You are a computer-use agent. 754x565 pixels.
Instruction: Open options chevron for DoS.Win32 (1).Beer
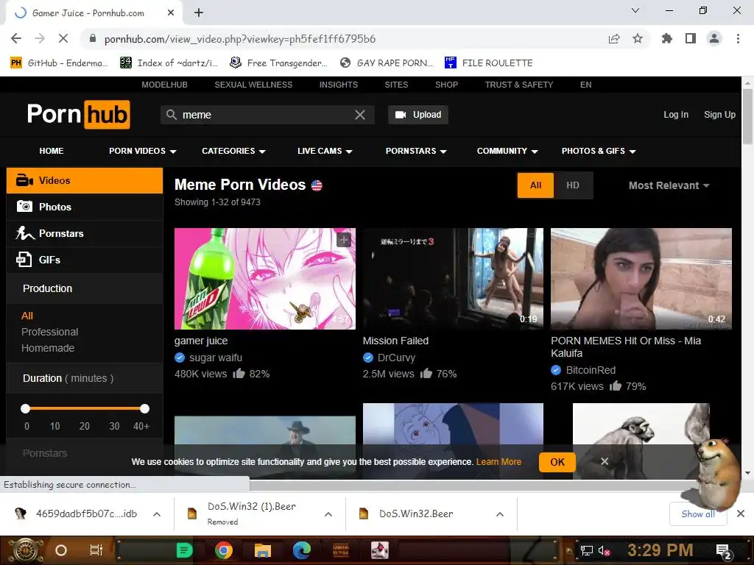pos(328,514)
